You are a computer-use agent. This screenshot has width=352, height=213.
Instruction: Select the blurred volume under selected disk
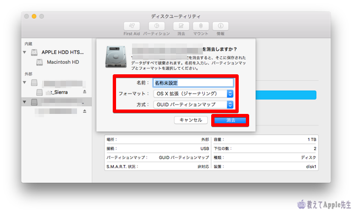pos(57,111)
